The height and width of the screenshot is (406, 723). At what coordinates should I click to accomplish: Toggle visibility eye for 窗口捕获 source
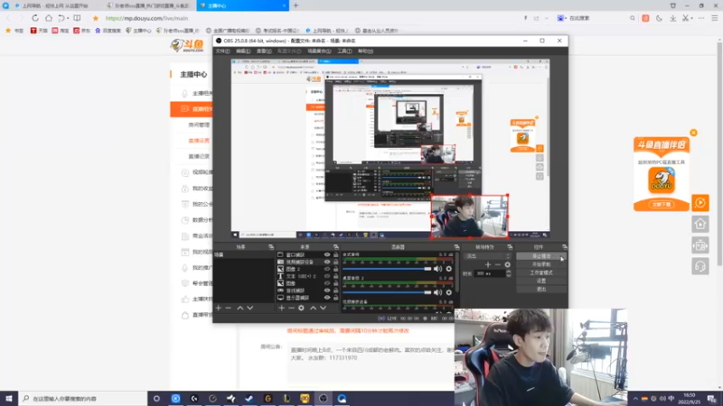point(327,254)
